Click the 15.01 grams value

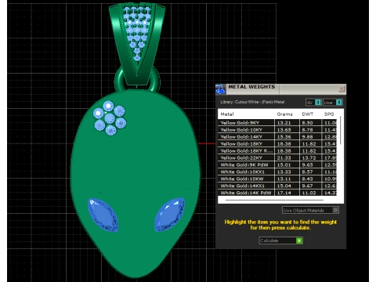(x=284, y=165)
